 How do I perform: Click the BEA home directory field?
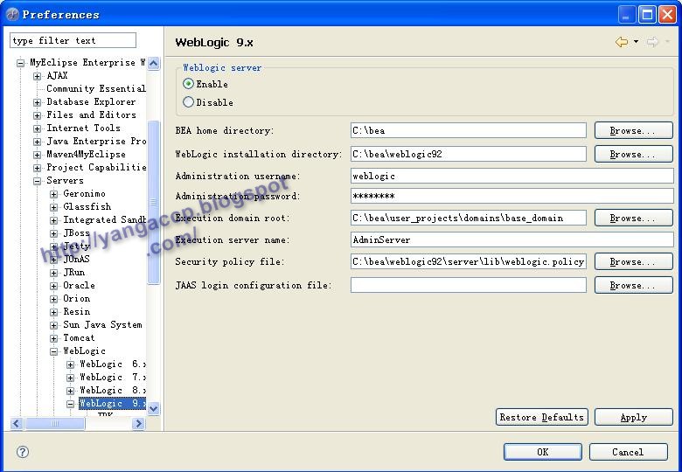pyautogui.click(x=469, y=130)
